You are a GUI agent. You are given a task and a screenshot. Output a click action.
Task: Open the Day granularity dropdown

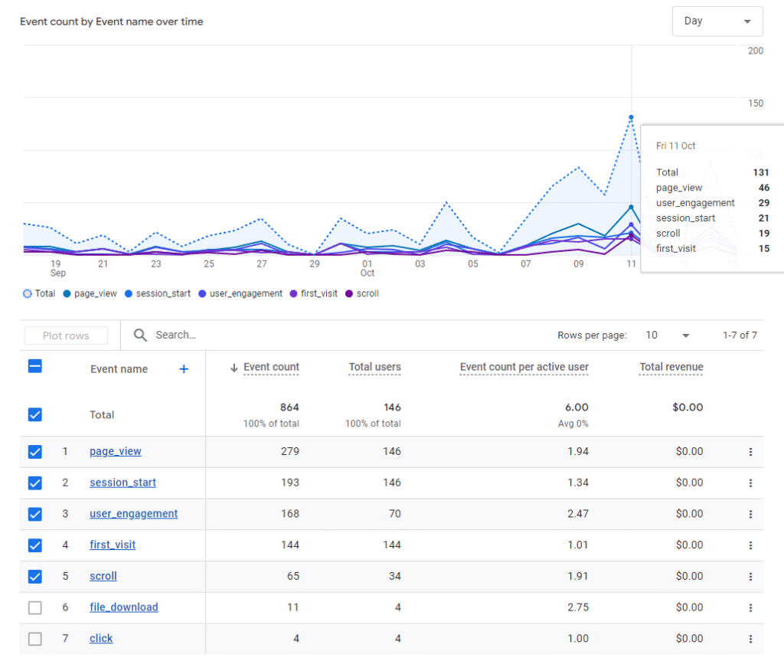[x=717, y=21]
